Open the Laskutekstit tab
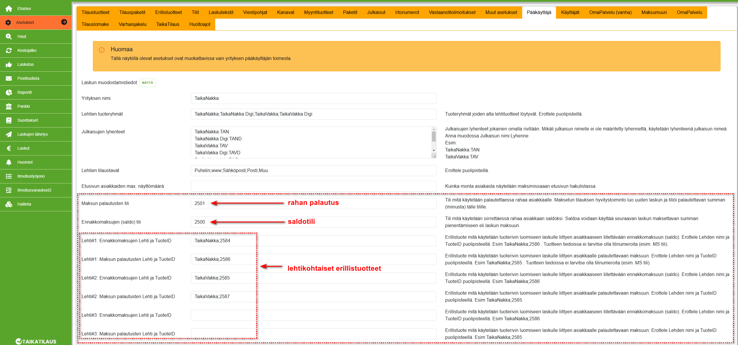The height and width of the screenshot is (345, 738). tap(221, 12)
